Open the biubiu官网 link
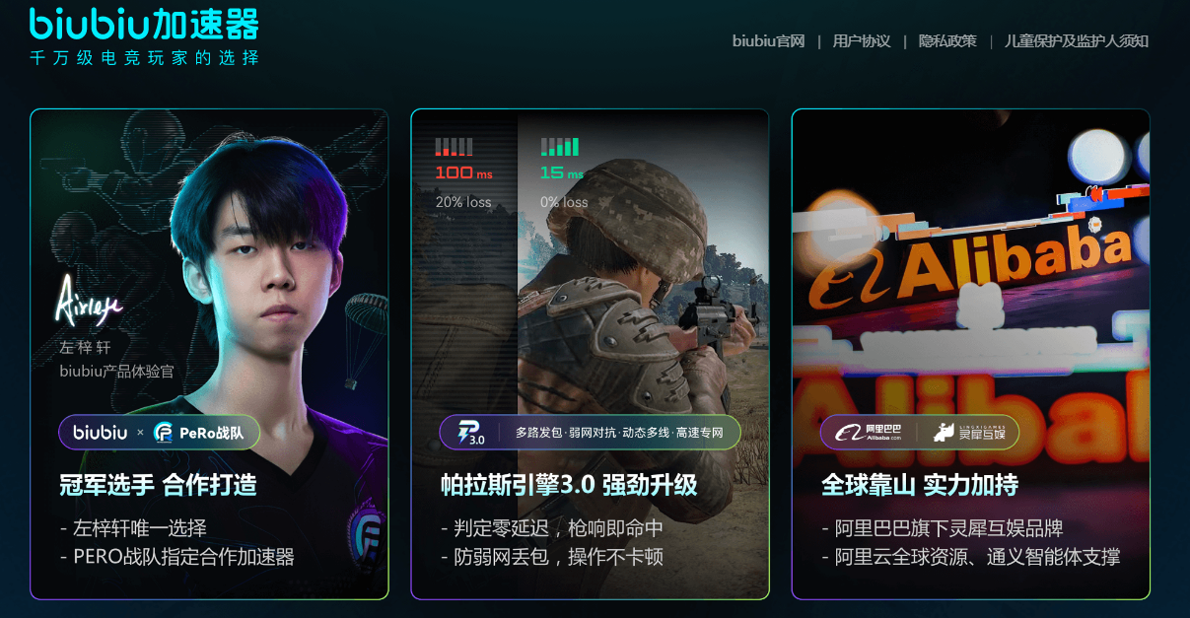1190x618 pixels. point(768,41)
